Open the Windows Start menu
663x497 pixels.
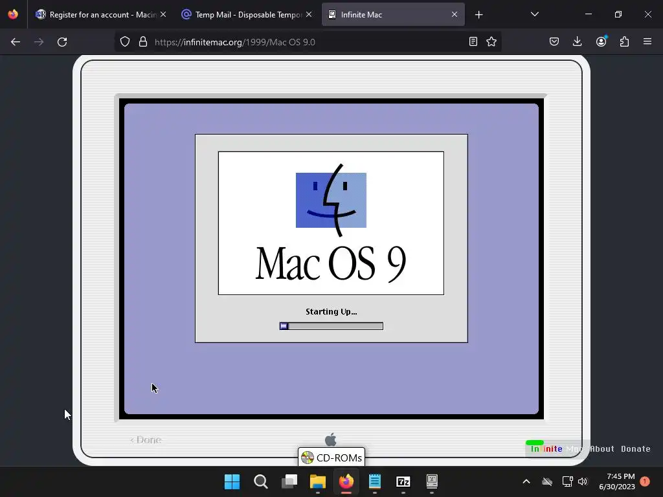(x=232, y=481)
